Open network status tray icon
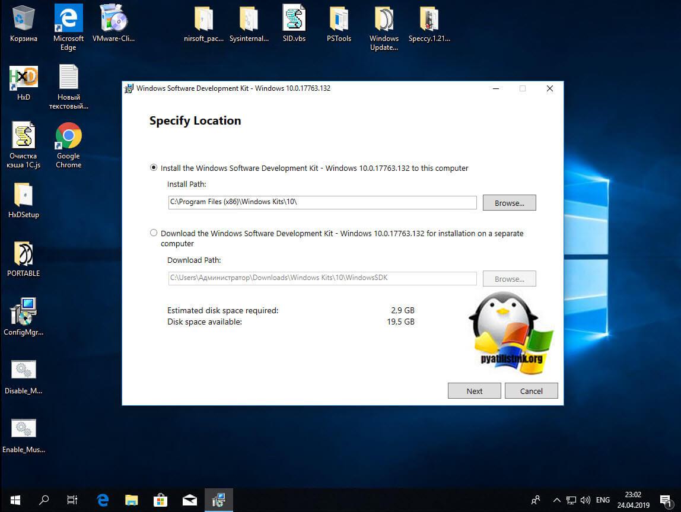Viewport: 681px width, 512px height. (571, 500)
